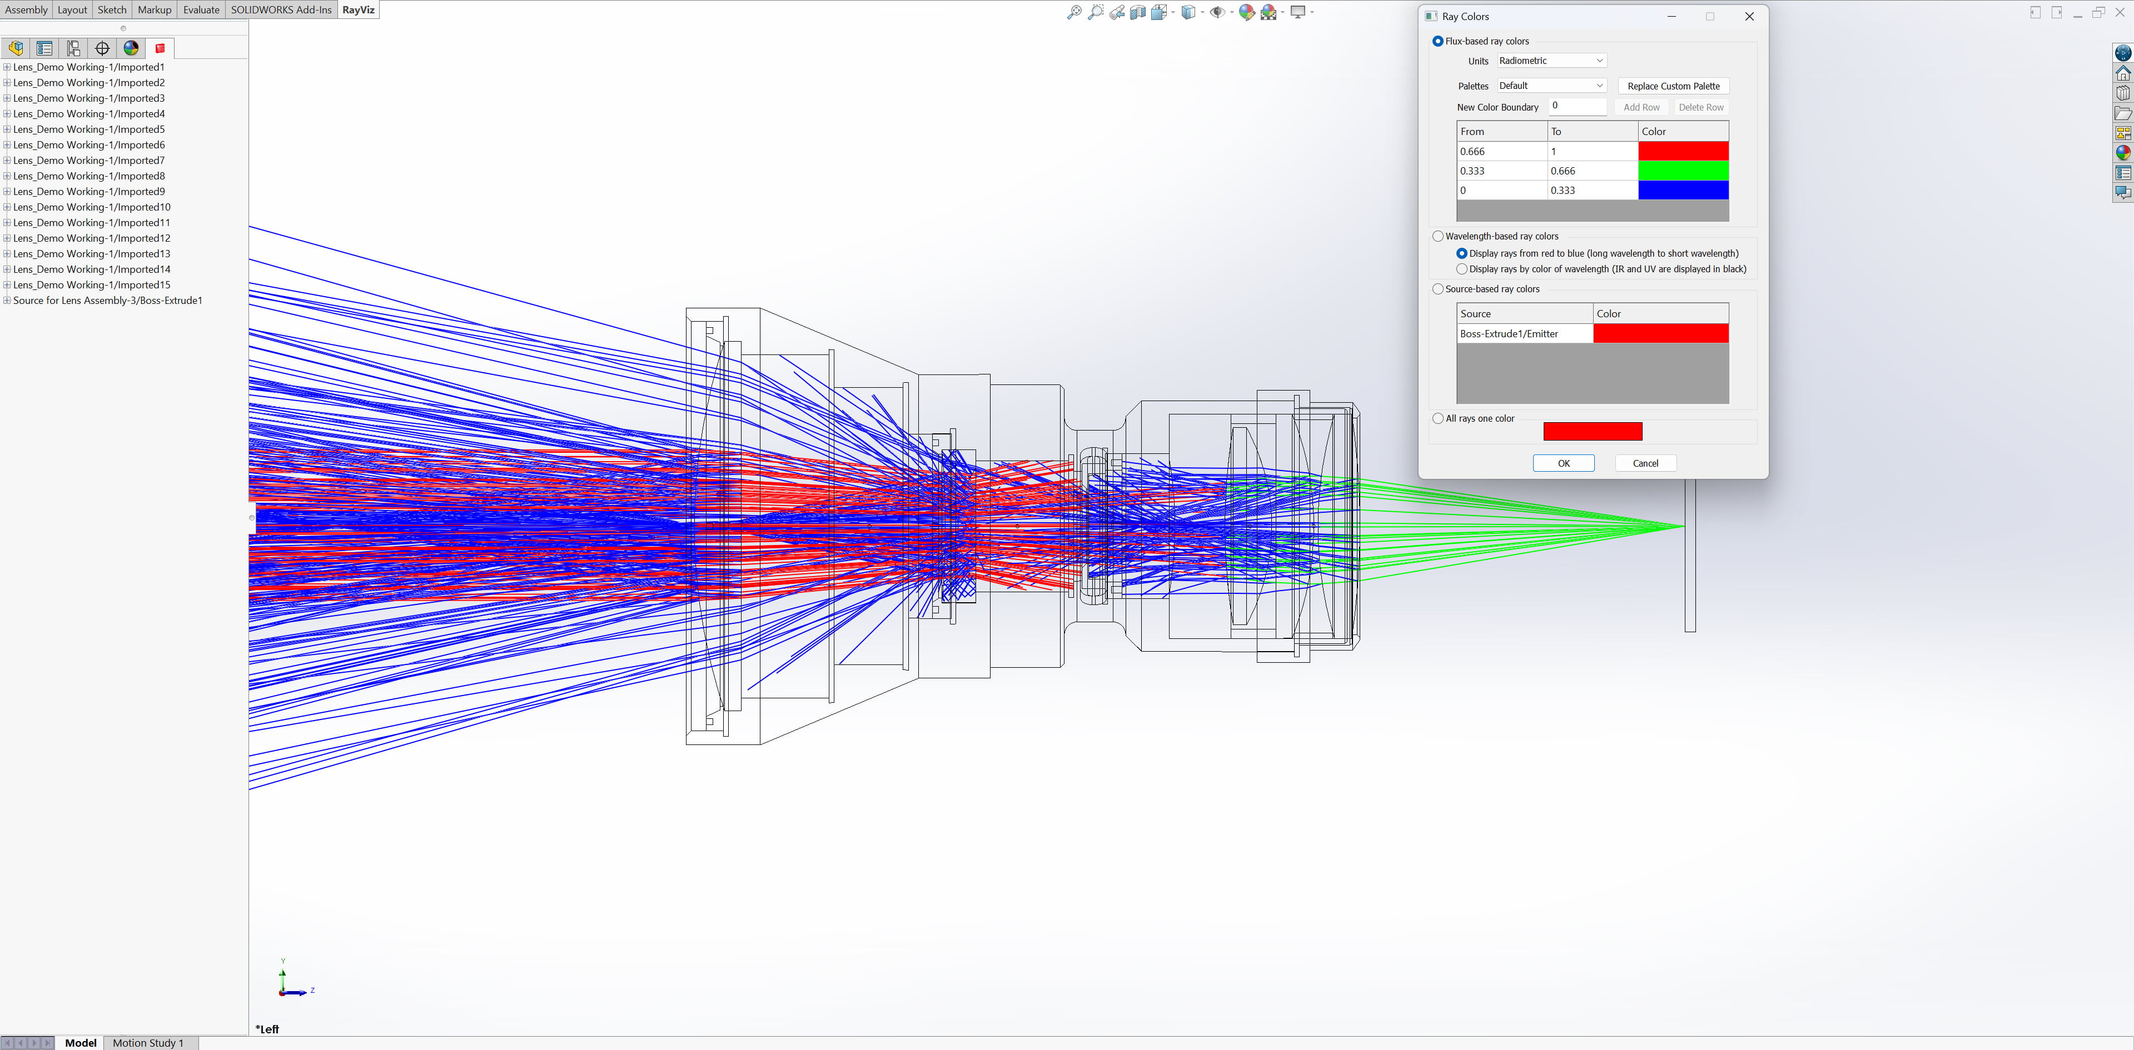This screenshot has height=1050, width=2134.
Task: Open the File Explorer folder icon
Action: 2122,113
